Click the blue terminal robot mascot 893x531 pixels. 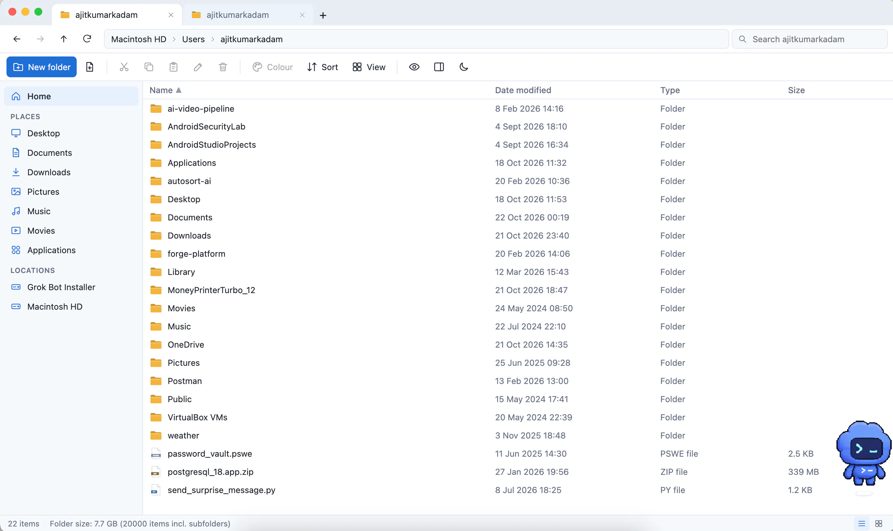click(x=864, y=453)
